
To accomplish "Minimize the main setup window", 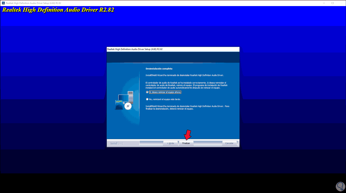I will (325, 3).
